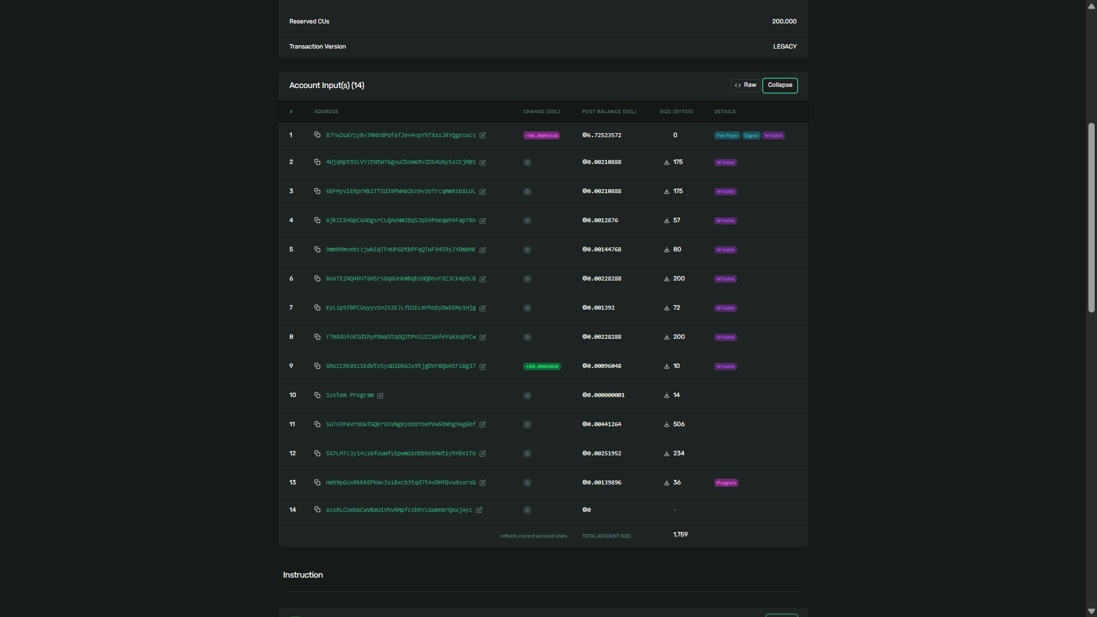Switch to Raw view of inputs
The width and height of the screenshot is (1097, 617).
click(x=746, y=85)
